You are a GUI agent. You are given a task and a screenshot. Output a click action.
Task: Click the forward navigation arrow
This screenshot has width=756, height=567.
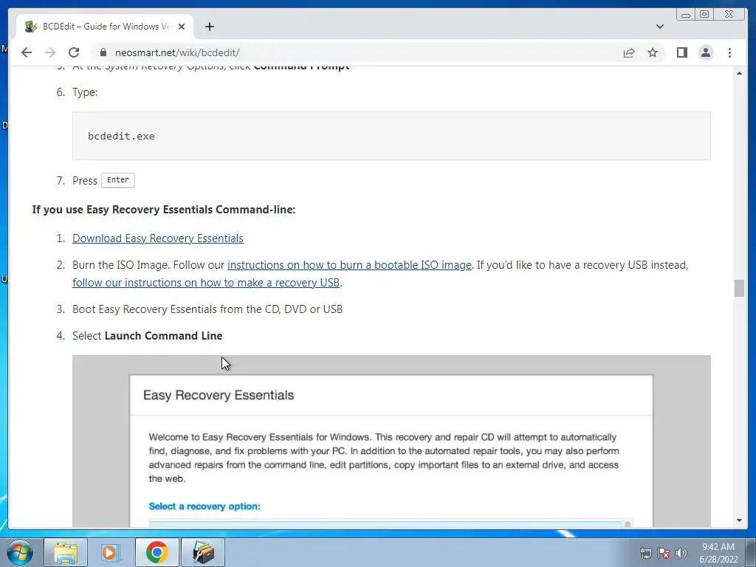(50, 52)
